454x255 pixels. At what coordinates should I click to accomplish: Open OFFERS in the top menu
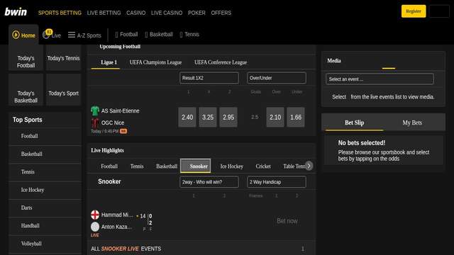click(221, 13)
